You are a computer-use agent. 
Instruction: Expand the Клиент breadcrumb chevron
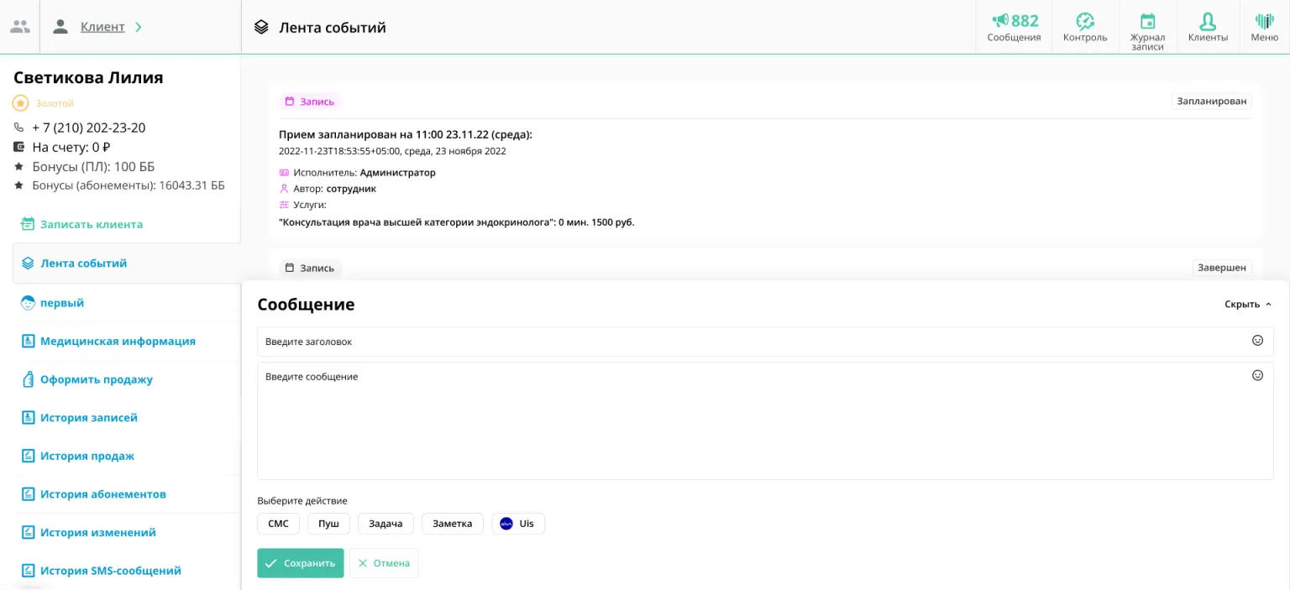[x=139, y=27]
